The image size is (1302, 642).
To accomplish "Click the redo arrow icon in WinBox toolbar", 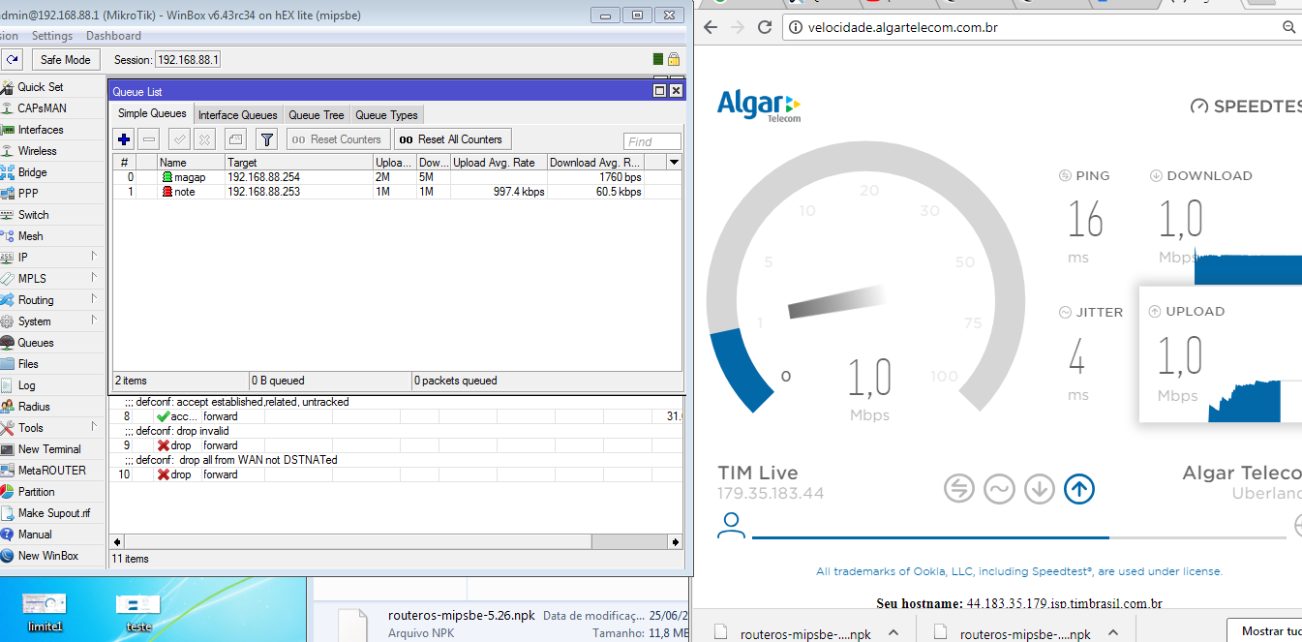I will [13, 60].
